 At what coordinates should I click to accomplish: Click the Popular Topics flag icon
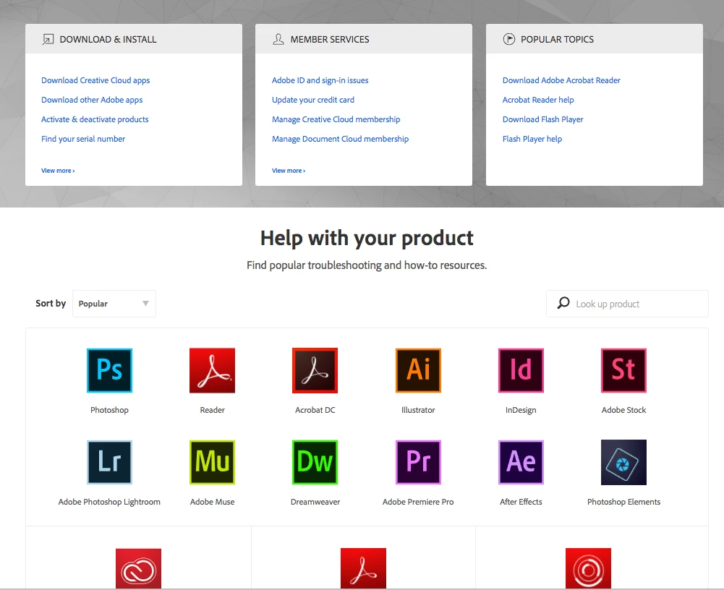(509, 39)
